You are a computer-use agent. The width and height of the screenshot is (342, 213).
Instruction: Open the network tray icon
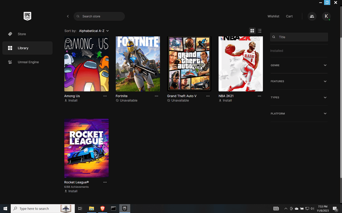click(307, 209)
